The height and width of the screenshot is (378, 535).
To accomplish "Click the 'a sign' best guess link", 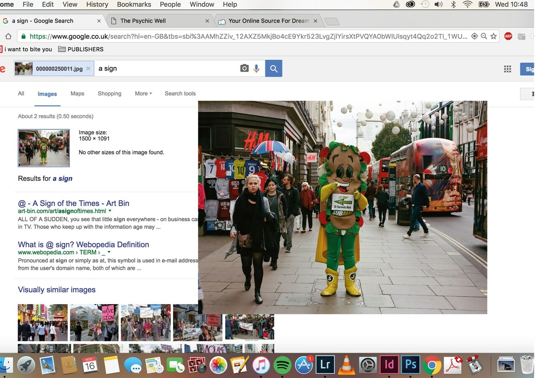I will click(x=62, y=179).
